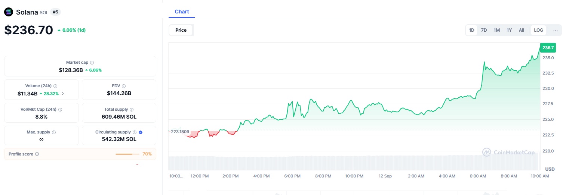Open the chart more options menu

[556, 30]
